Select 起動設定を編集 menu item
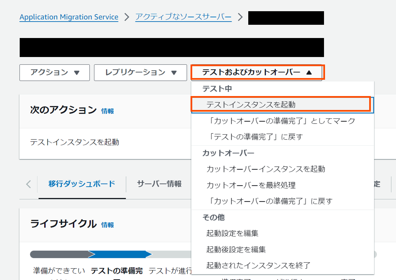 pyautogui.click(x=282, y=233)
